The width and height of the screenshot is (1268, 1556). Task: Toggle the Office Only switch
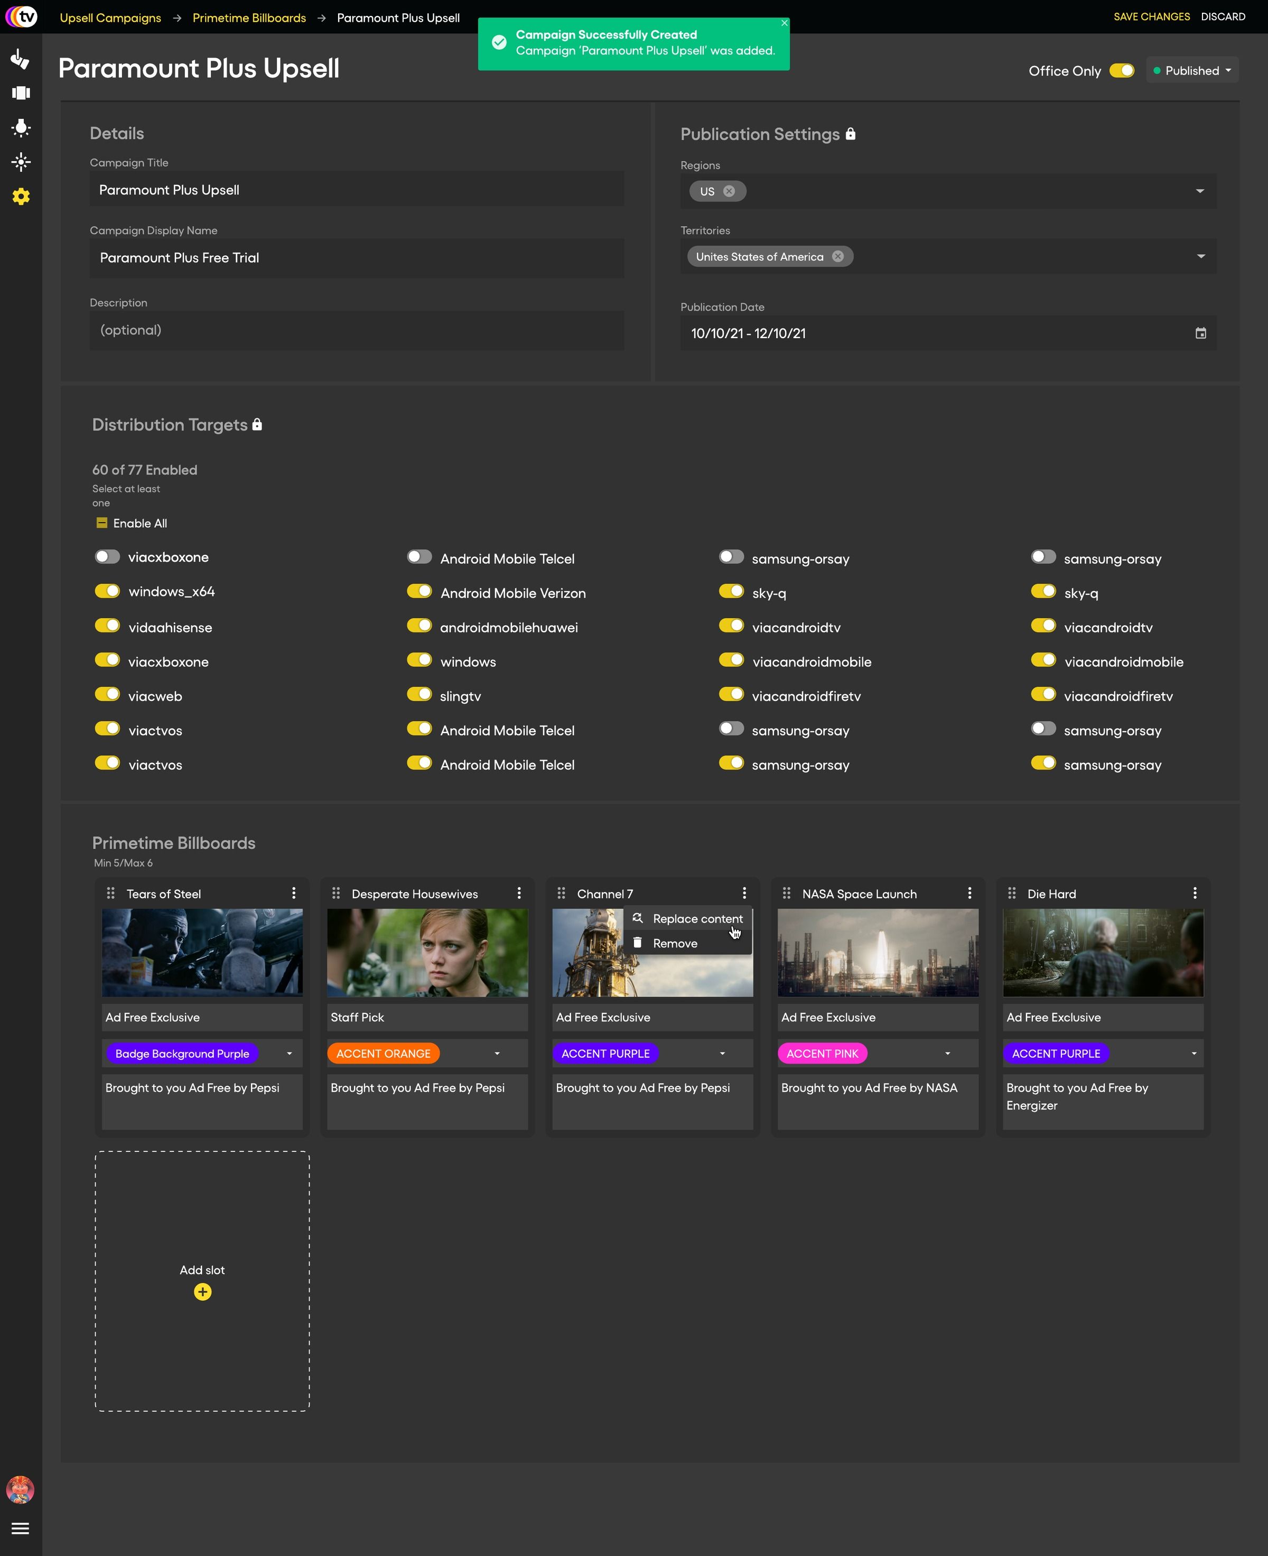coord(1121,70)
